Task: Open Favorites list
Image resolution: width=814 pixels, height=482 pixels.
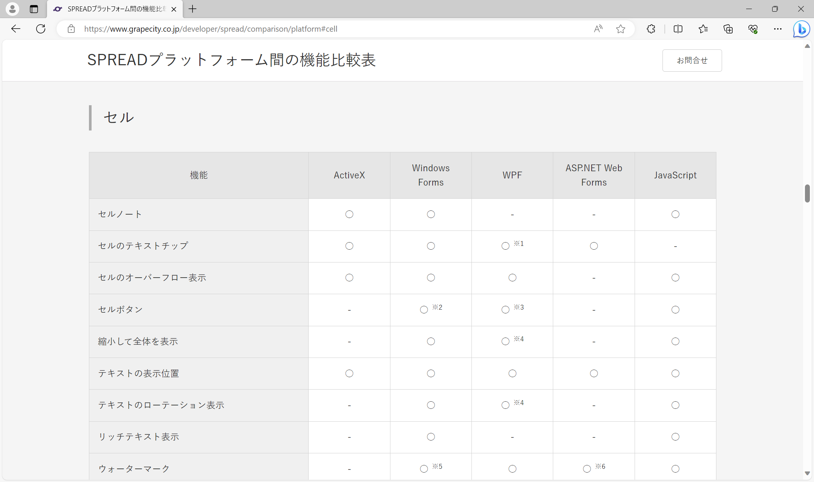Action: [703, 29]
